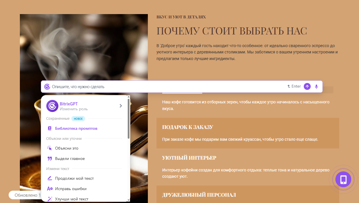Open the floating purple mobile preview button
Viewport: 359px width, 203px height.
(343, 179)
